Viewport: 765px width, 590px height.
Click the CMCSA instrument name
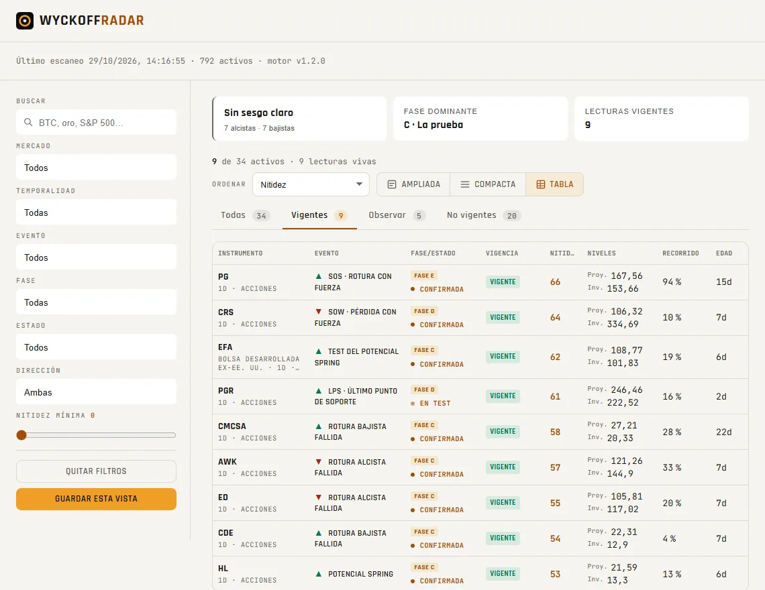(232, 426)
